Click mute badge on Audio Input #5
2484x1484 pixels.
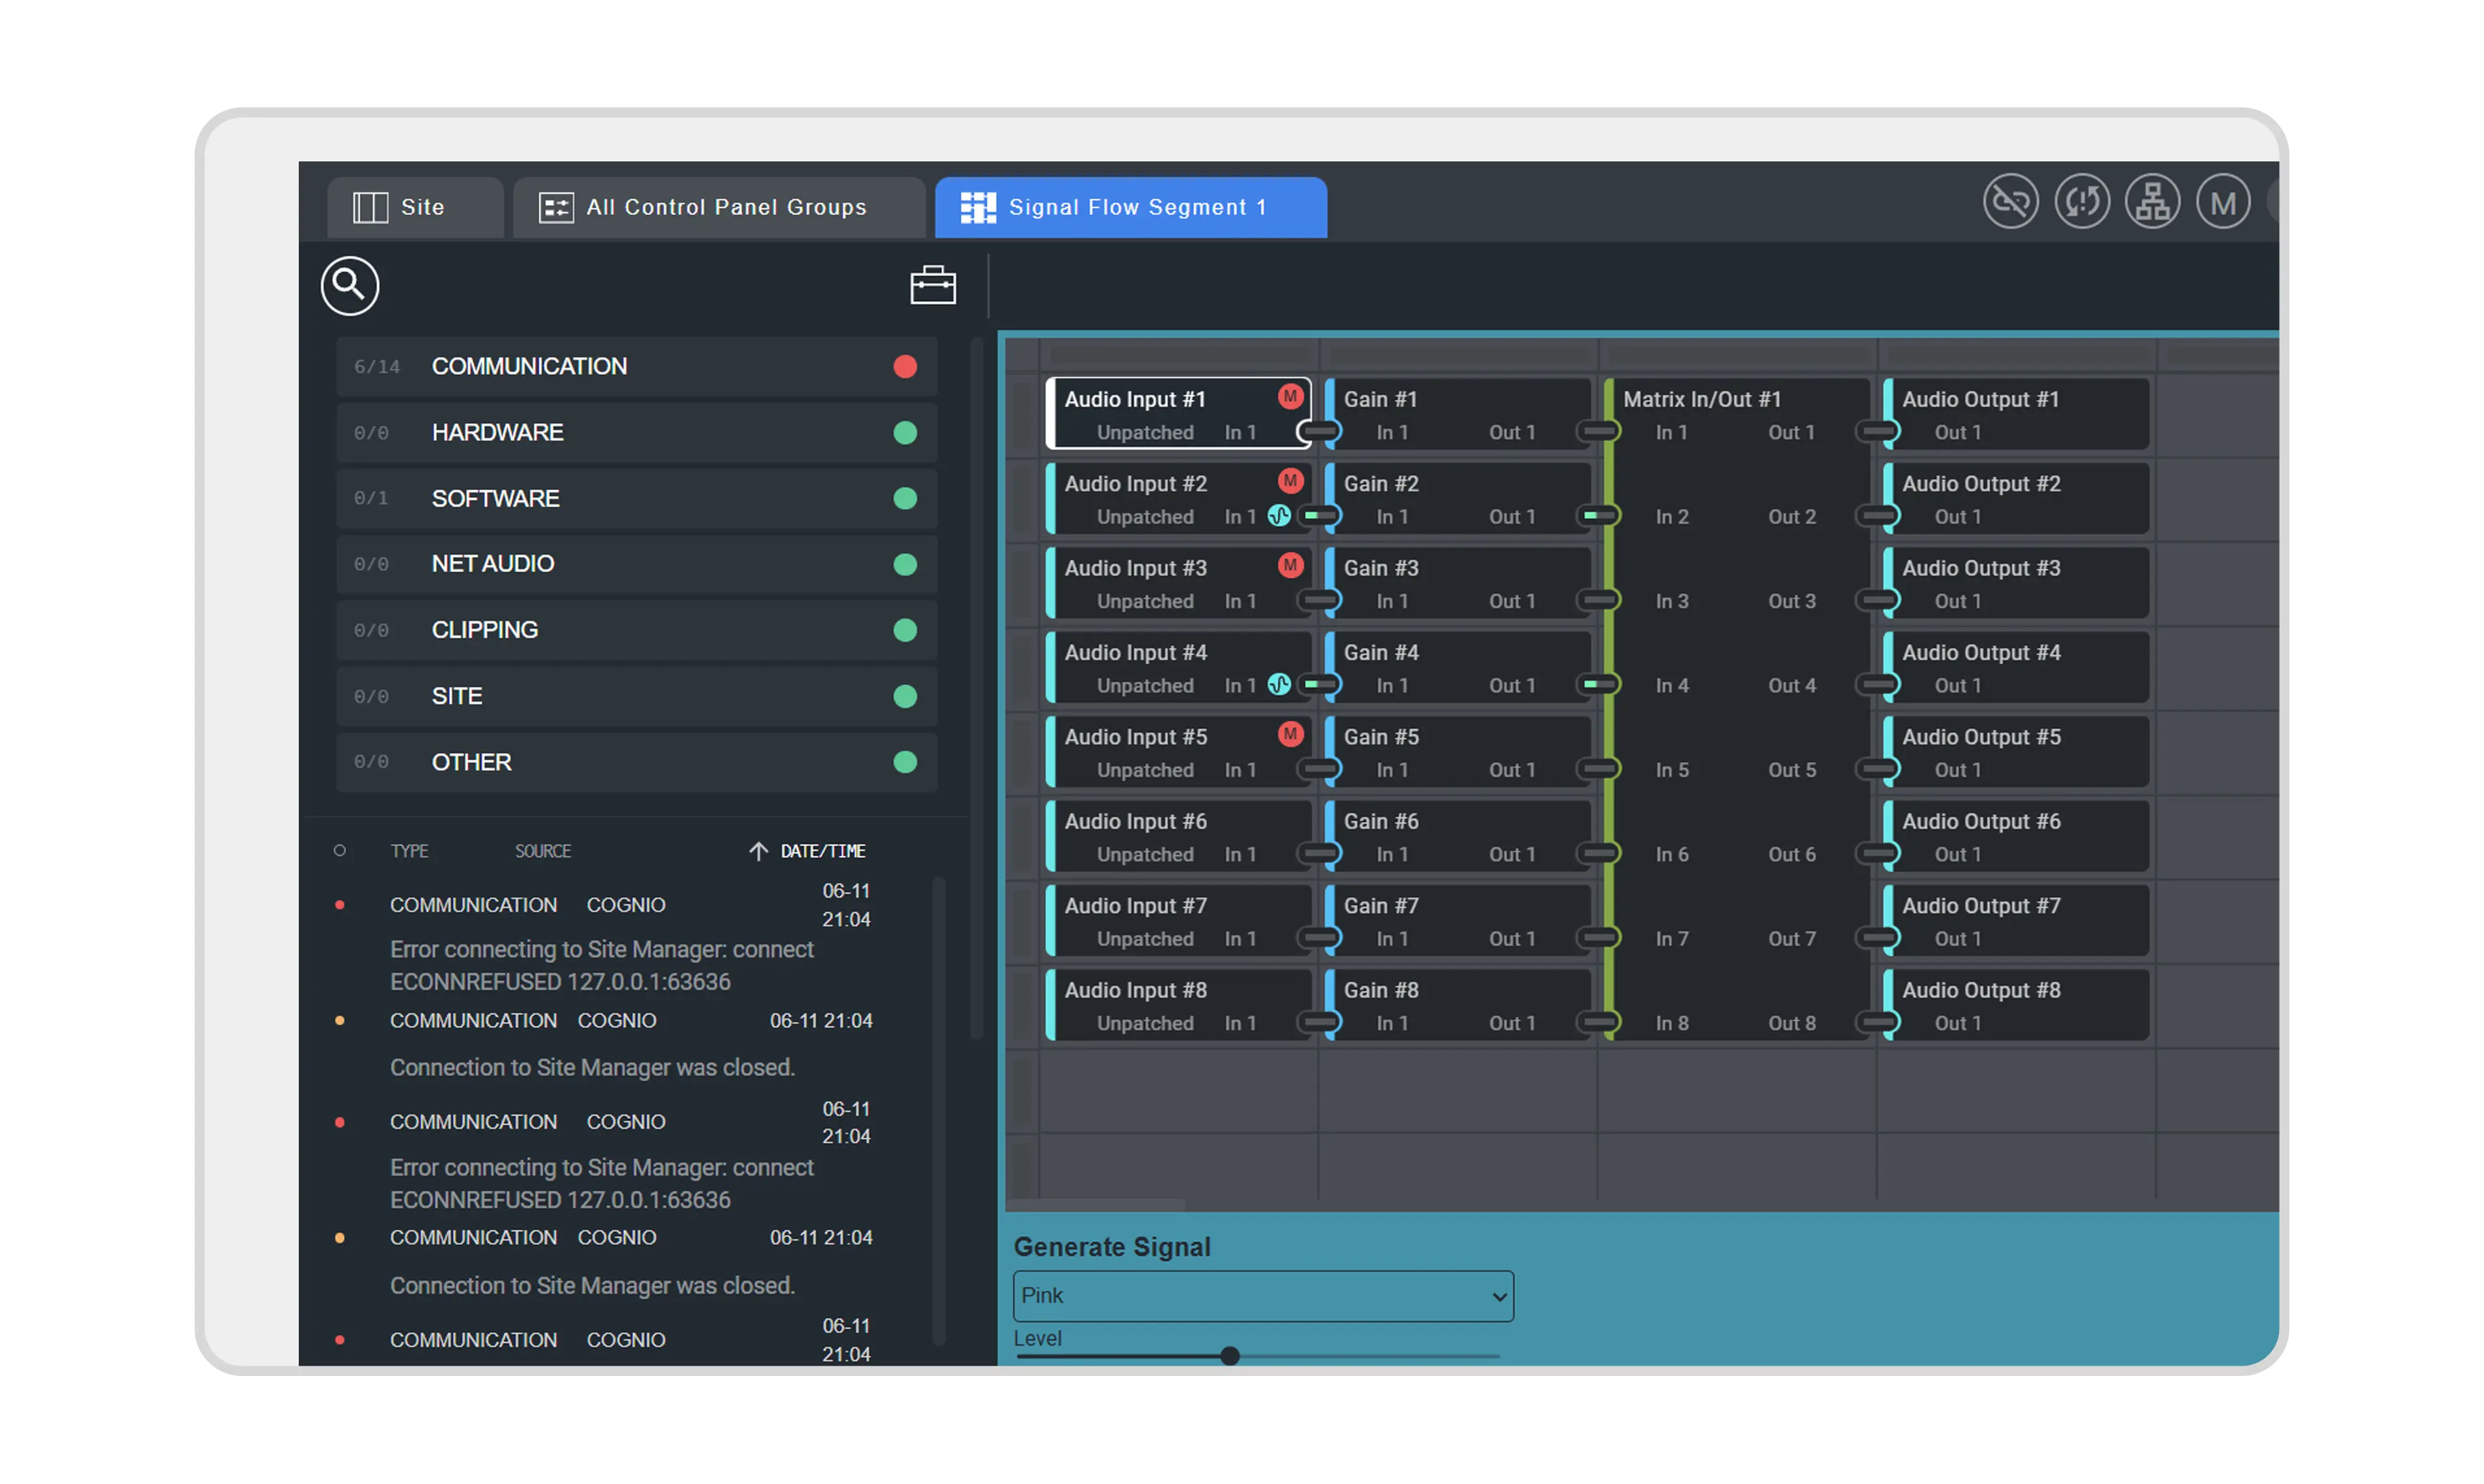point(1290,734)
